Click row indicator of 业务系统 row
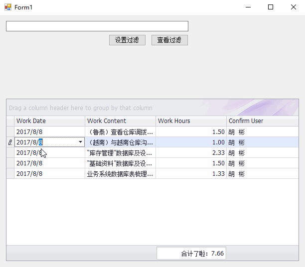The height and width of the screenshot is (267, 305). coord(10,174)
